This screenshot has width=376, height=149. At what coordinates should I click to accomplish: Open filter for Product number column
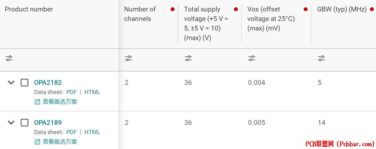[9, 58]
